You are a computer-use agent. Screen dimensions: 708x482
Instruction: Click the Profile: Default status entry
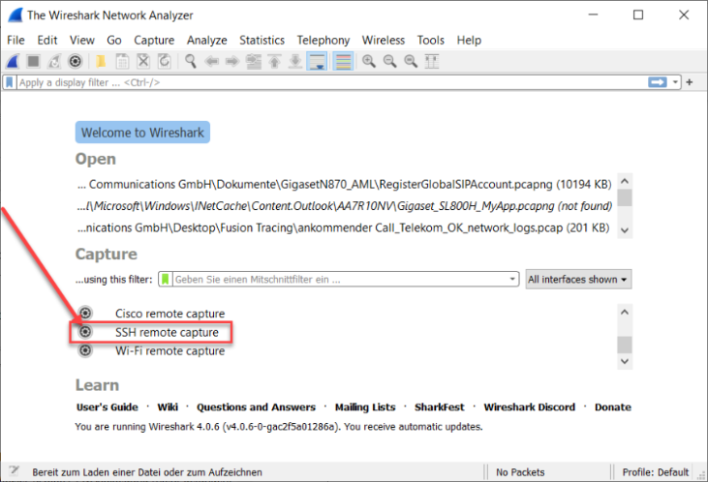point(655,472)
